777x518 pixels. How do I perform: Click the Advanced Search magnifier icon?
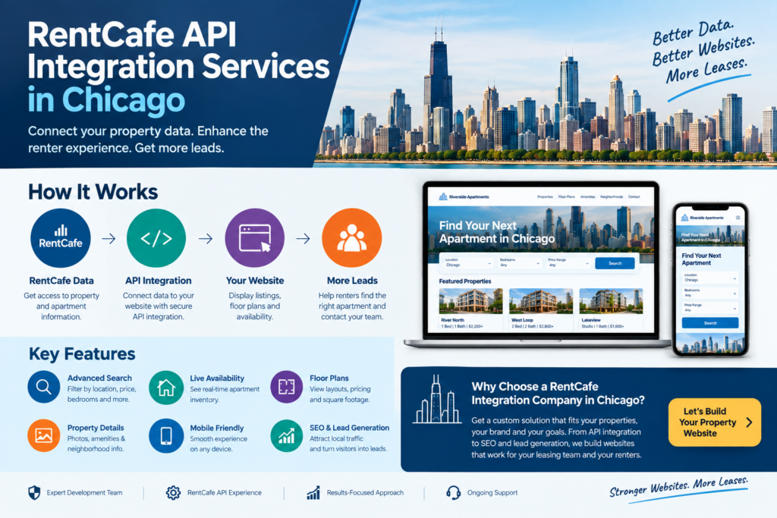point(43,387)
